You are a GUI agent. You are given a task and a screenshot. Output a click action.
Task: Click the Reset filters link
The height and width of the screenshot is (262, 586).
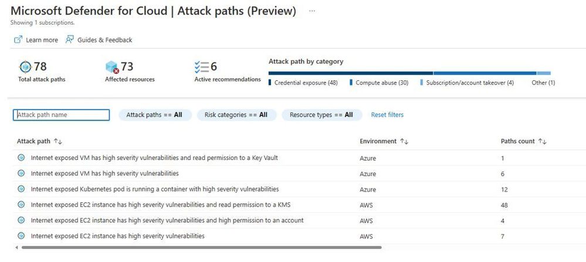click(x=387, y=115)
